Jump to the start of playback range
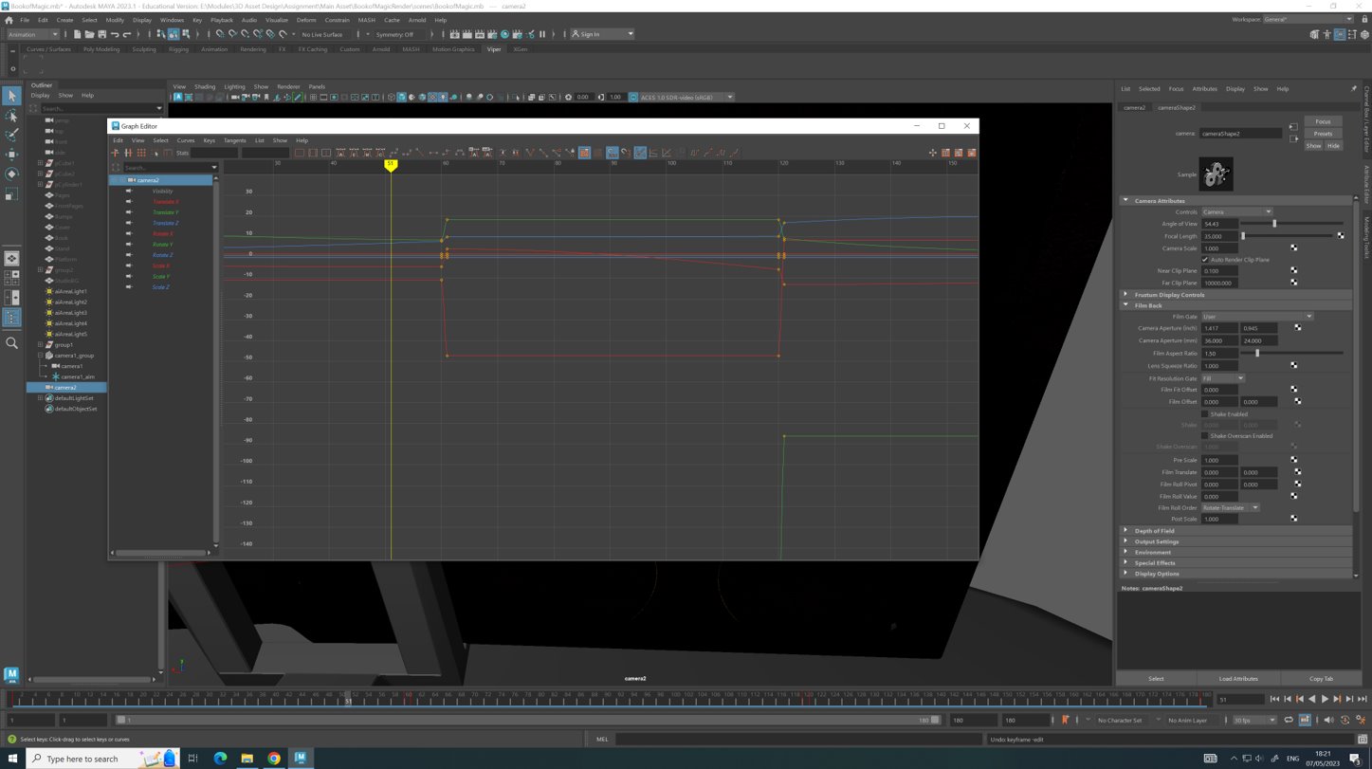 pos(1274,699)
